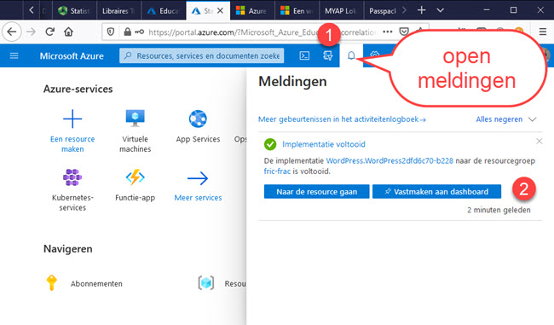Dismiss the Implementatie voltooid notification
The image size is (554, 325).
pyautogui.click(x=540, y=142)
